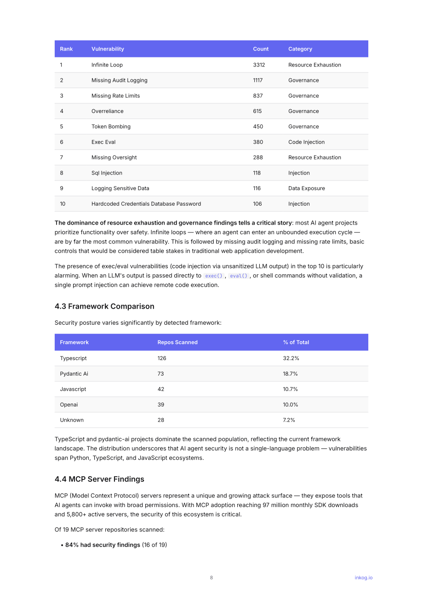Viewport: 423px width, 598px height.
Task: Click the inkog.io footer link
Action: click(363, 578)
